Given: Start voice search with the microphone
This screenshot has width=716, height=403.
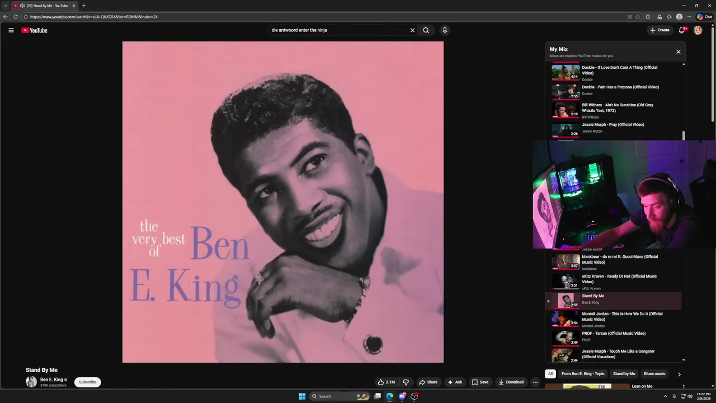Looking at the screenshot, I should 445,30.
